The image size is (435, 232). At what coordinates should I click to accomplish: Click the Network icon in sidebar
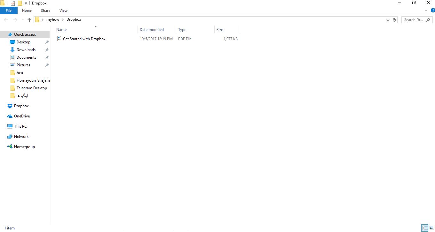(x=10, y=137)
